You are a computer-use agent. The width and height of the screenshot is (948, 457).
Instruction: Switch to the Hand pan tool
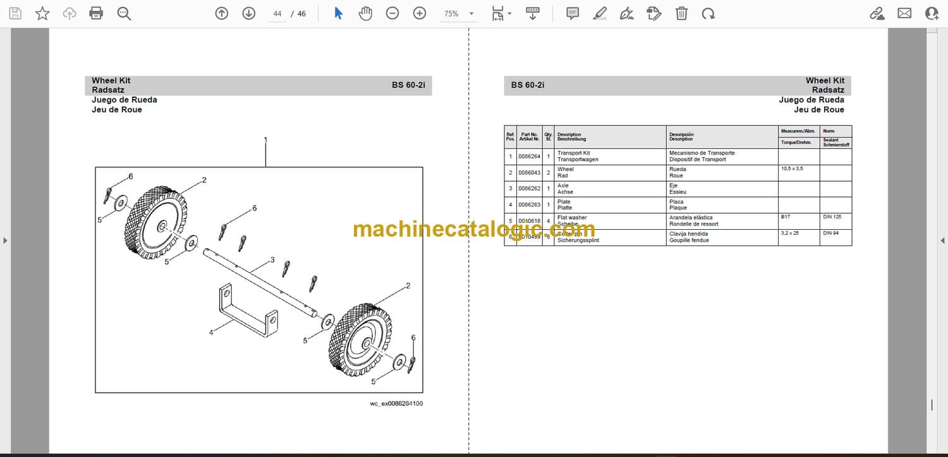click(x=365, y=13)
